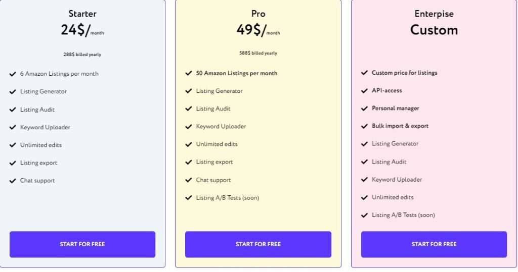This screenshot has width=518, height=272.
Task: Click Starter plan's START FOR FREE button
Action: point(82,244)
